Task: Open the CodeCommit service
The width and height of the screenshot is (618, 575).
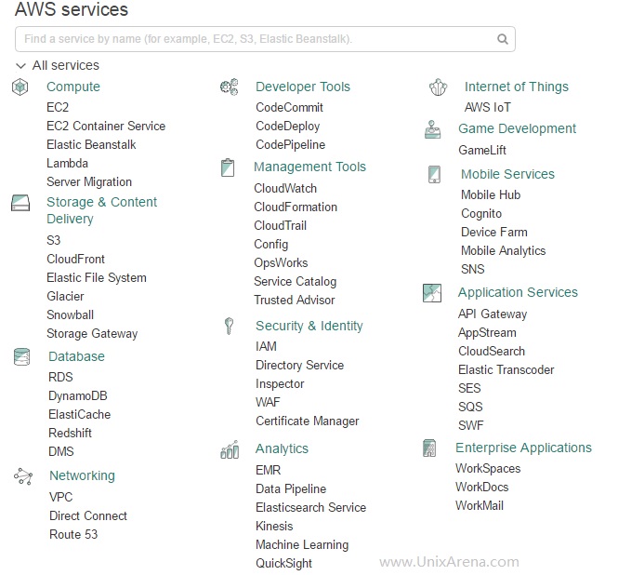Action: pos(289,107)
